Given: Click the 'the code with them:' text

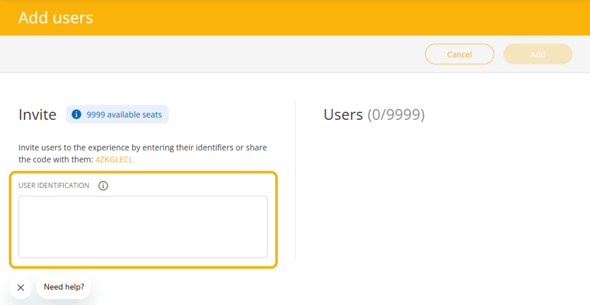Looking at the screenshot, I should pyautogui.click(x=56, y=159).
